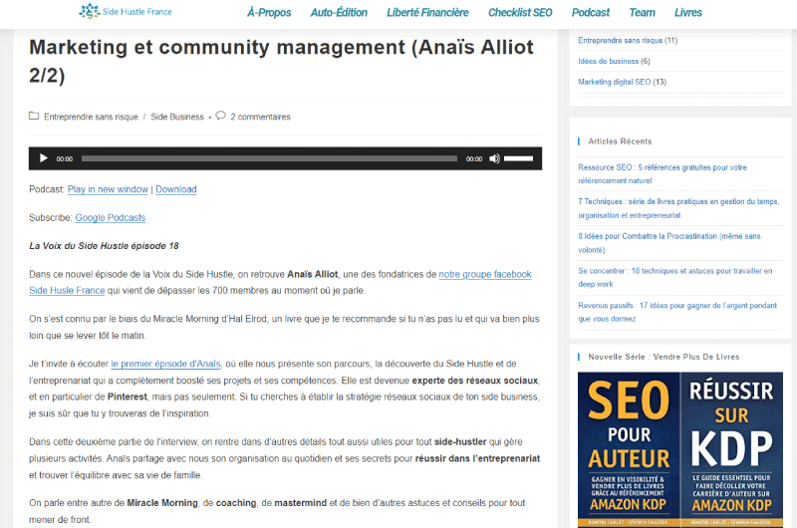Go to Liberté Financière page

(x=427, y=12)
